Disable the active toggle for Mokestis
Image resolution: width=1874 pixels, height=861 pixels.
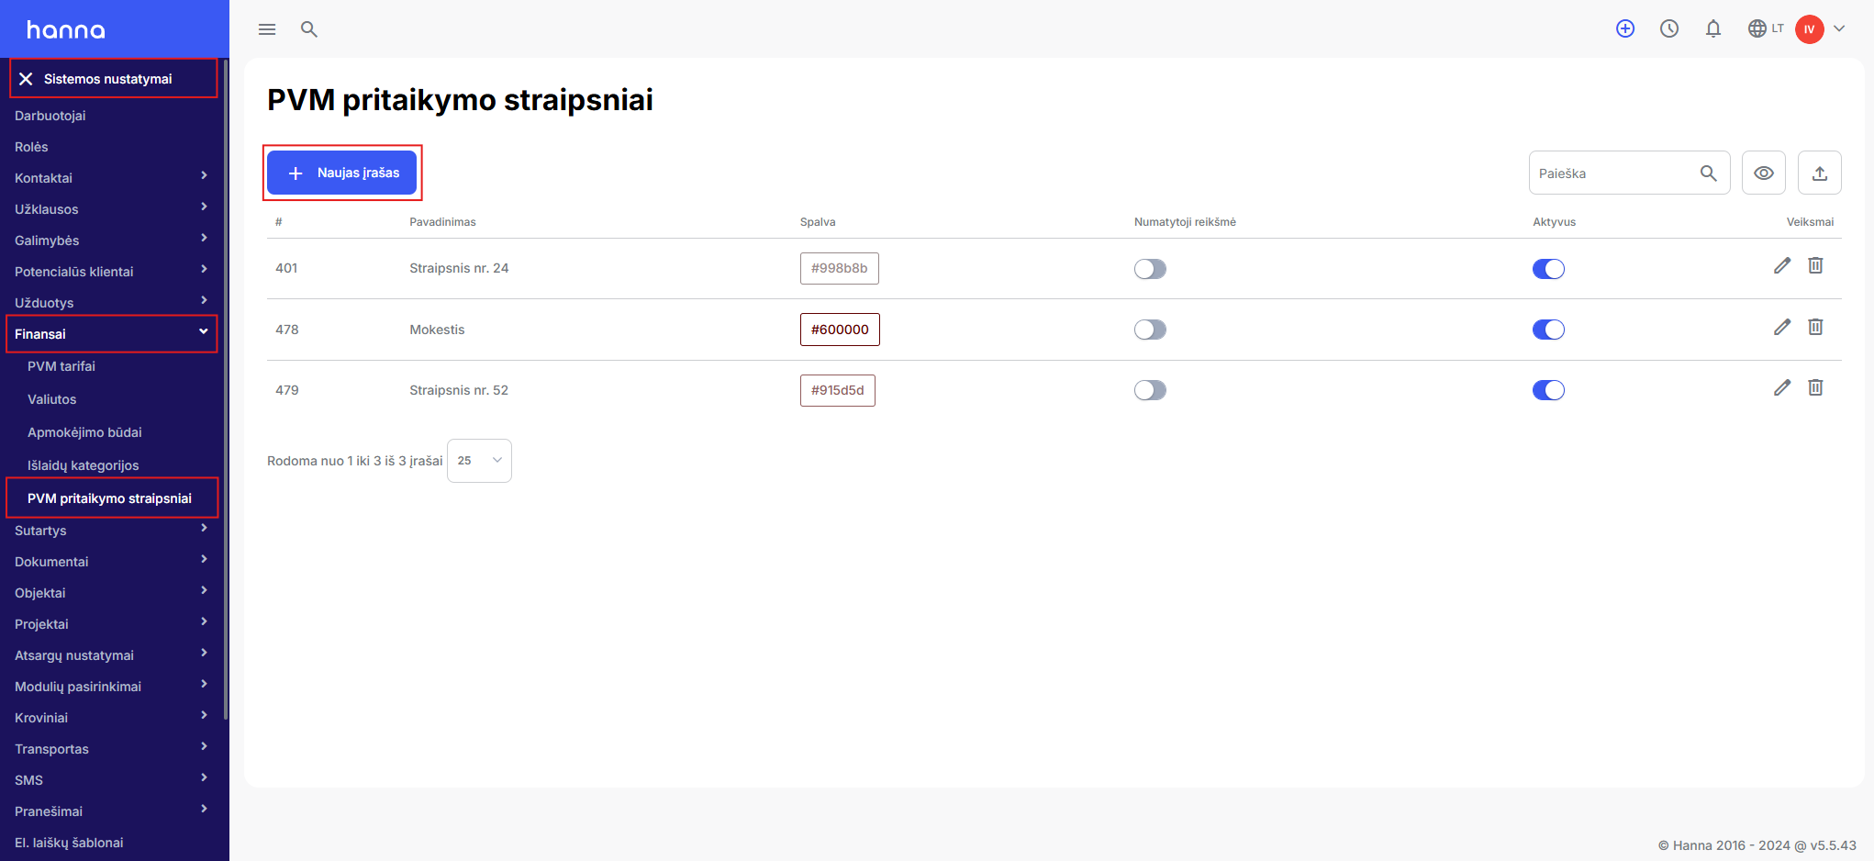(1548, 330)
